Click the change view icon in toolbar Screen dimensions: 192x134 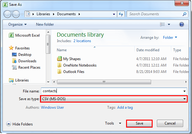tap(162, 24)
